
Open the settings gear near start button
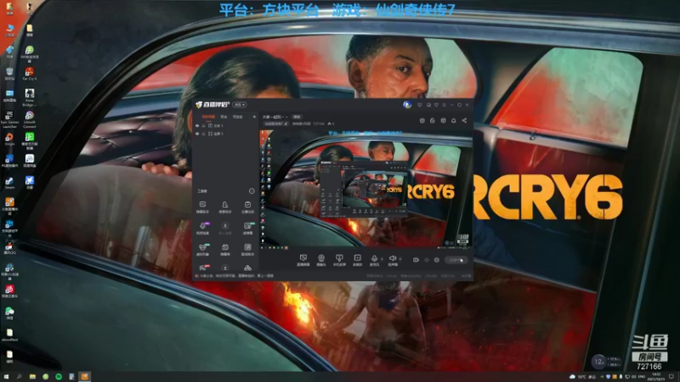click(437, 260)
